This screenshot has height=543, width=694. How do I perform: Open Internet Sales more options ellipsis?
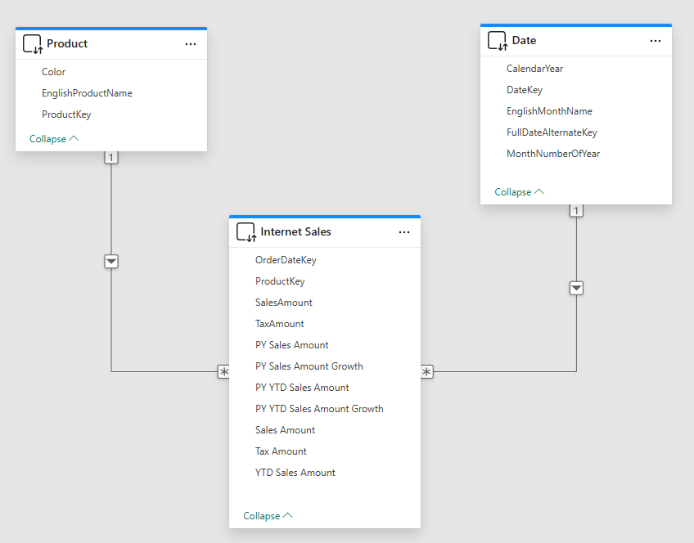tap(404, 232)
